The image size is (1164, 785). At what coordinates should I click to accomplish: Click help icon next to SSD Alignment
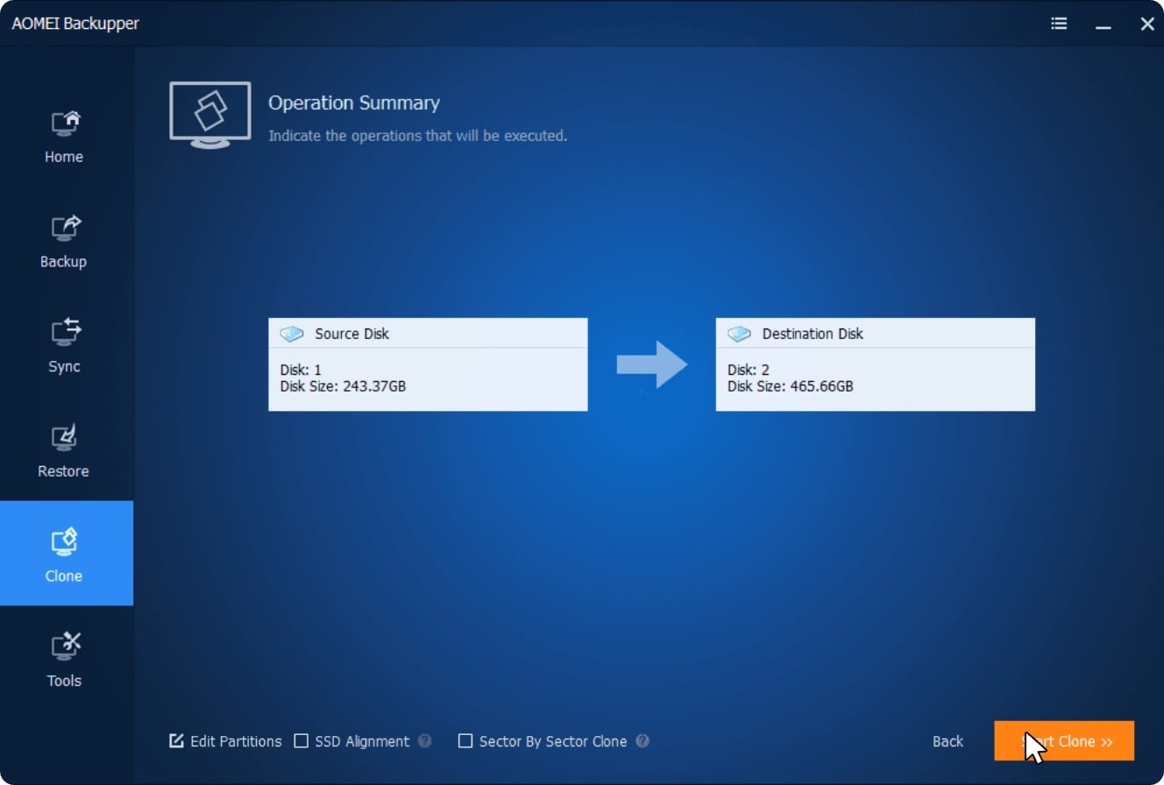[x=425, y=741]
